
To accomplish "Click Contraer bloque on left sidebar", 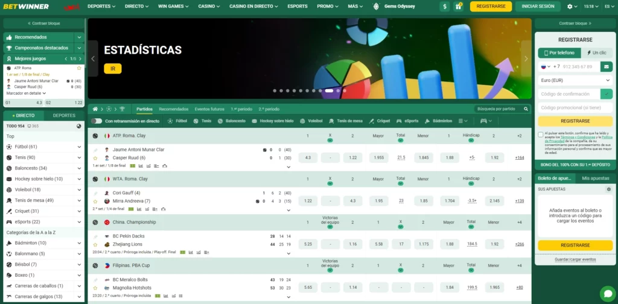I will point(43,24).
